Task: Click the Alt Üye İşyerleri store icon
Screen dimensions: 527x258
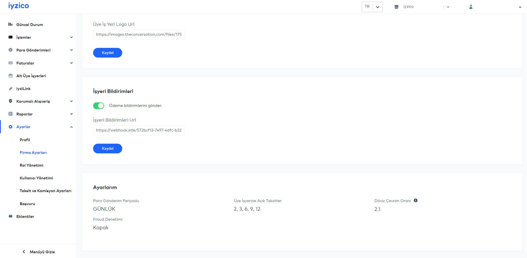Action: tap(11, 76)
